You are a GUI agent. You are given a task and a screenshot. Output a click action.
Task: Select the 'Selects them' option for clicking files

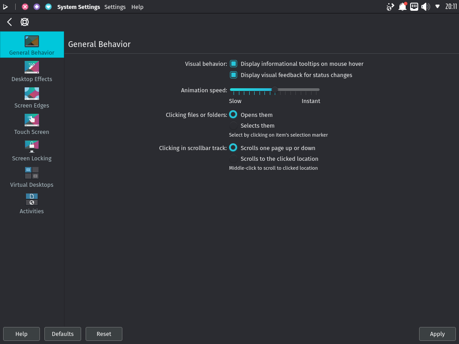pos(233,125)
